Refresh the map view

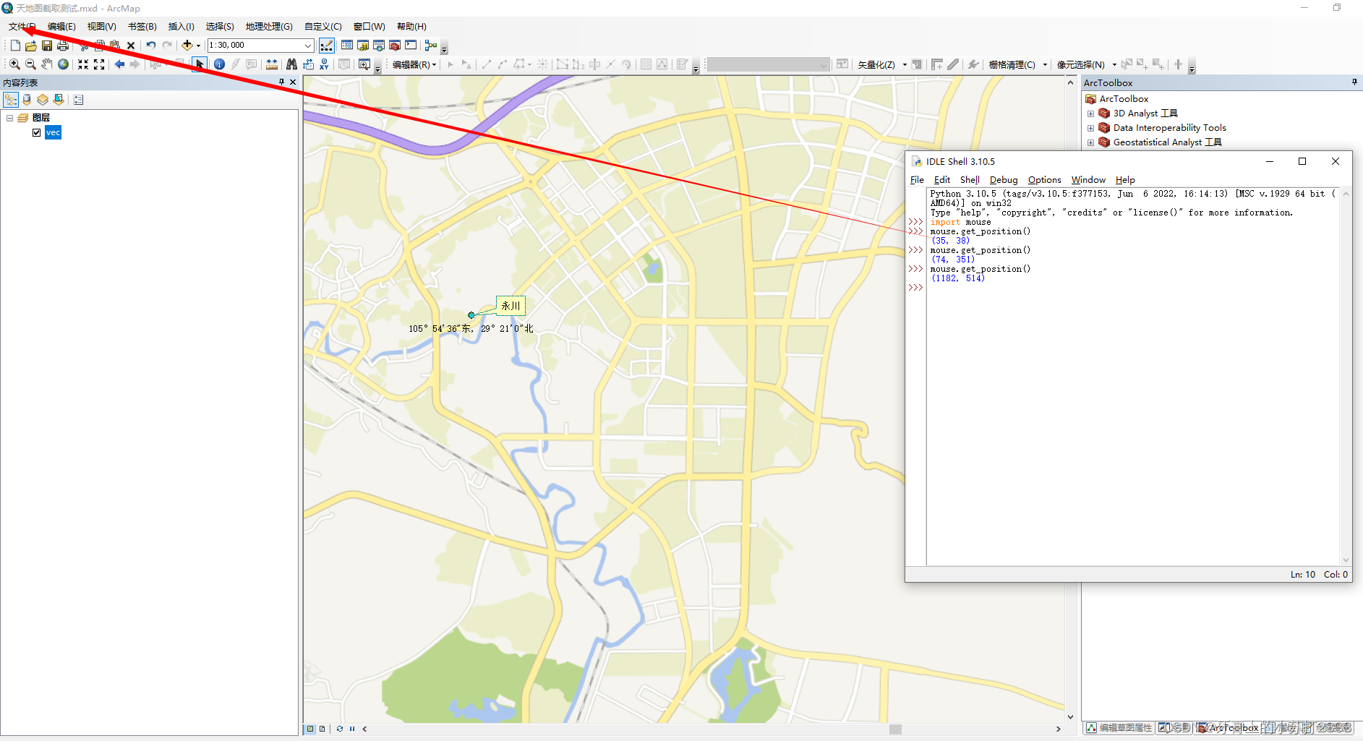pyautogui.click(x=339, y=729)
